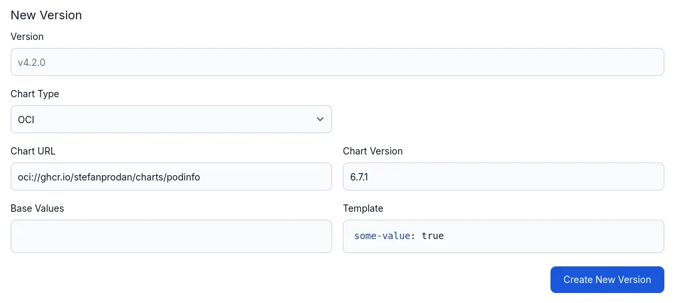Click the Chart Type label
Screen dimensions: 675x303
point(35,94)
